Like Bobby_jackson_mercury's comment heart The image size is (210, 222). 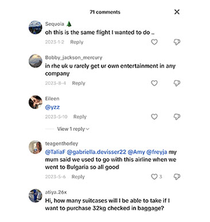click(x=154, y=83)
